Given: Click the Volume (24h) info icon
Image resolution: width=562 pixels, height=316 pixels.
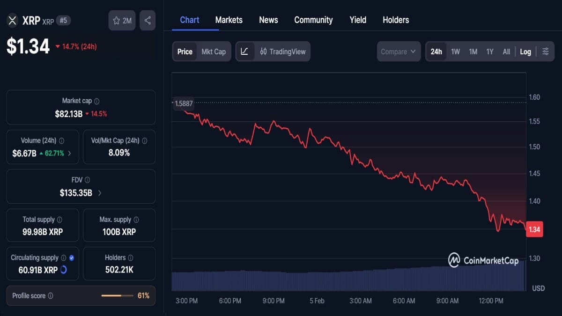Looking at the screenshot, I should (61, 140).
